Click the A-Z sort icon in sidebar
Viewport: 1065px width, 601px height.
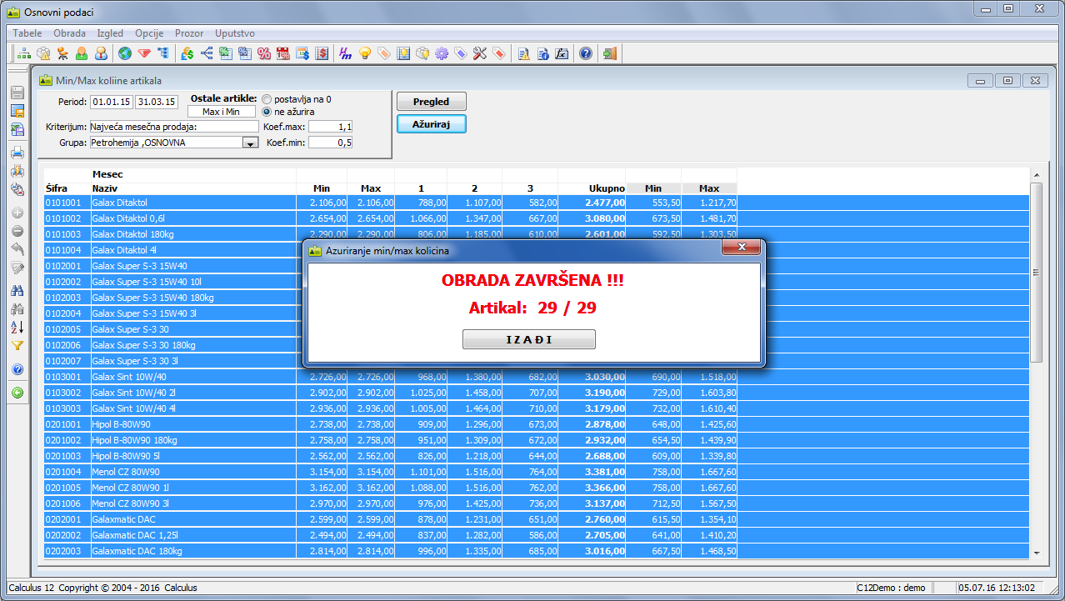point(17,327)
